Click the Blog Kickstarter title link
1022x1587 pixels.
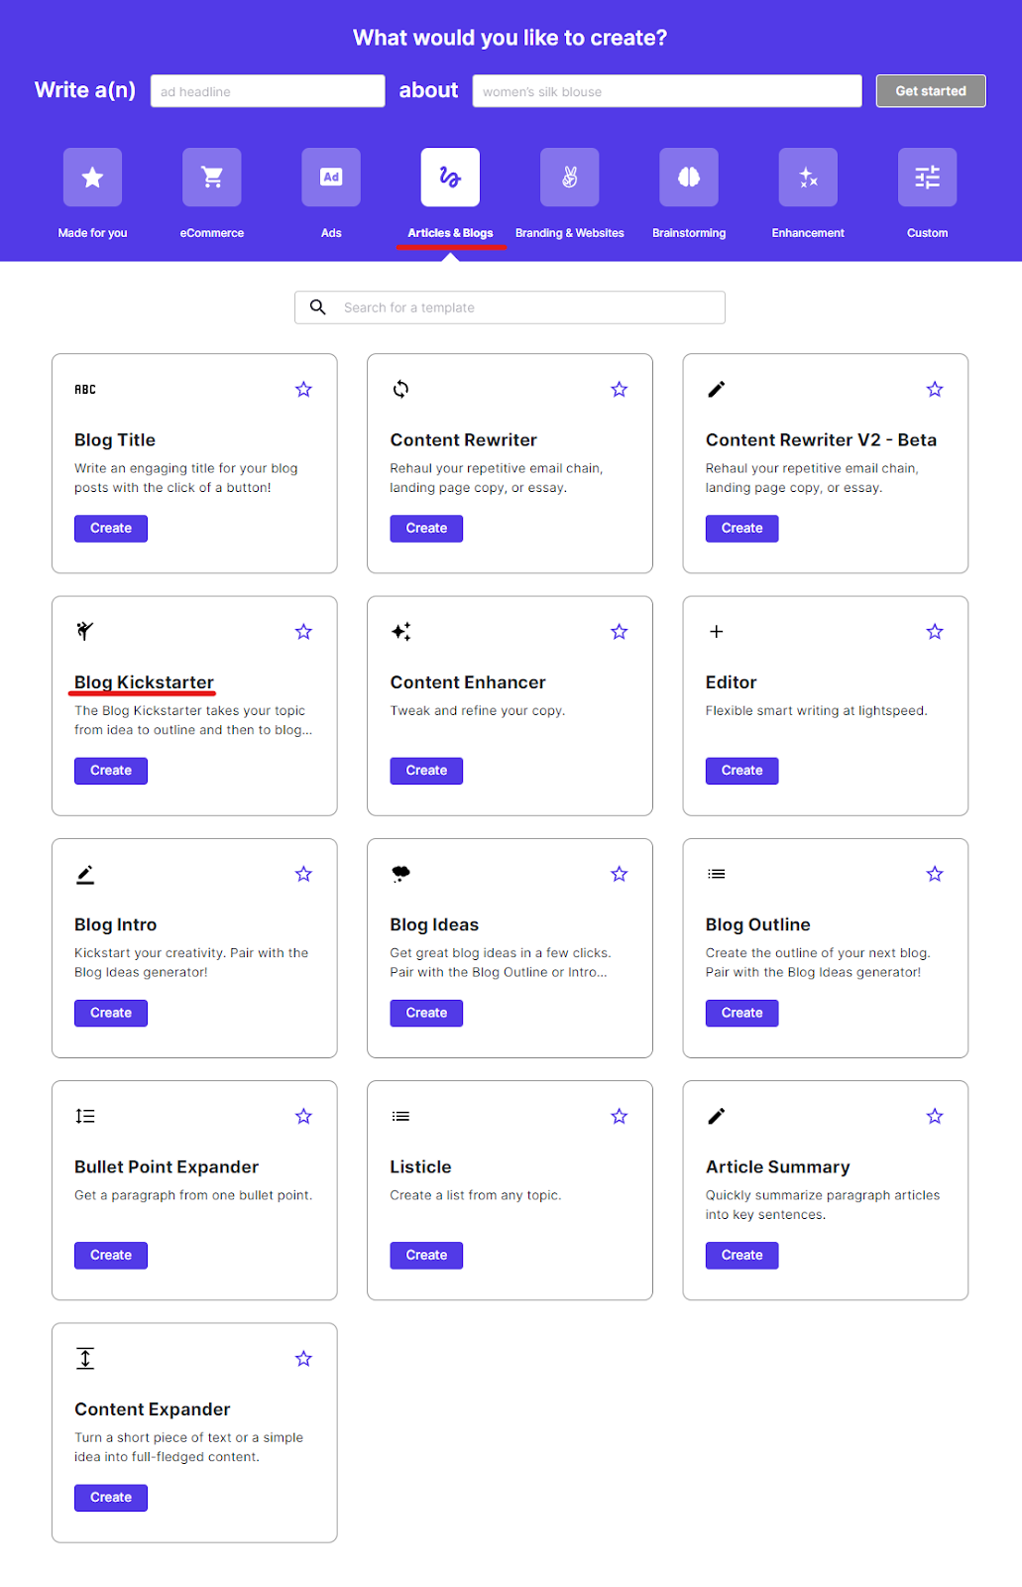coord(144,682)
